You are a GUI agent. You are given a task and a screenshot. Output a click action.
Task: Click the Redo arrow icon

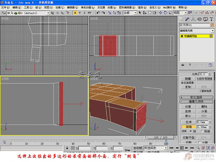tap(103, 13)
